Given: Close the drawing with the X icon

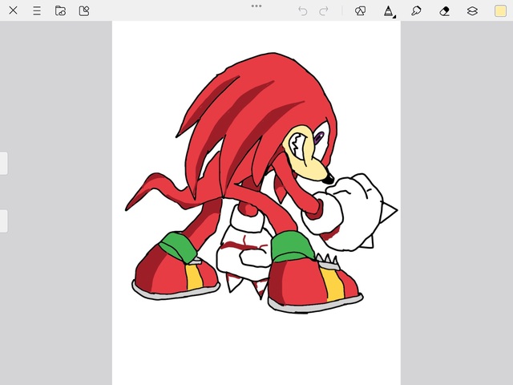Looking at the screenshot, I should [13, 11].
